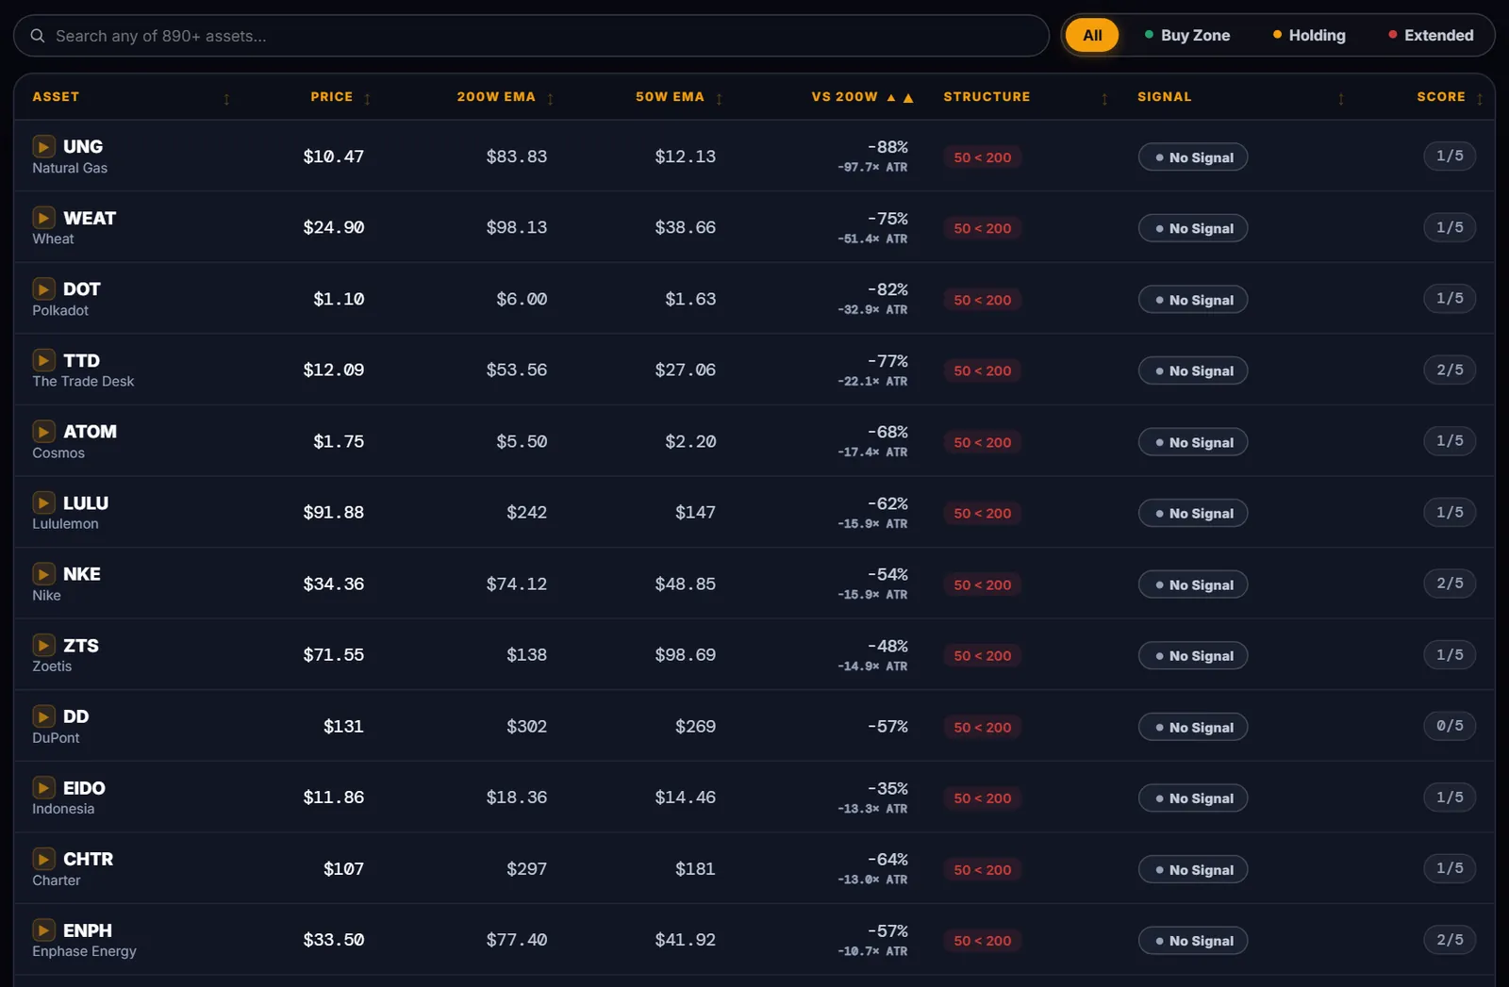
Task: Click the -75% value for WEAT
Action: [887, 219]
